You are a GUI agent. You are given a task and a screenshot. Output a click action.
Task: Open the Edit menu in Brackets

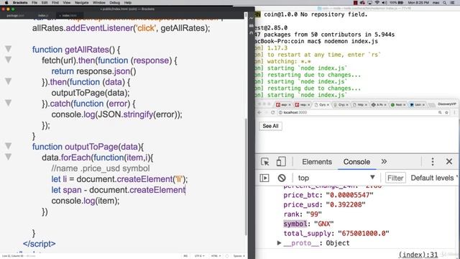click(x=45, y=3)
